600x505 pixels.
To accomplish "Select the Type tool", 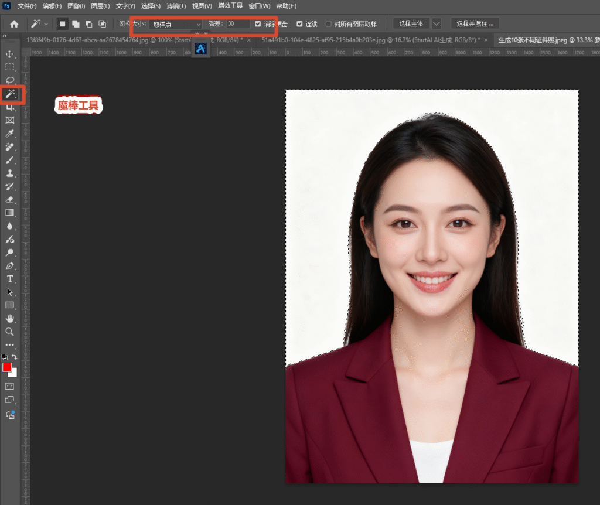I will pos(9,279).
